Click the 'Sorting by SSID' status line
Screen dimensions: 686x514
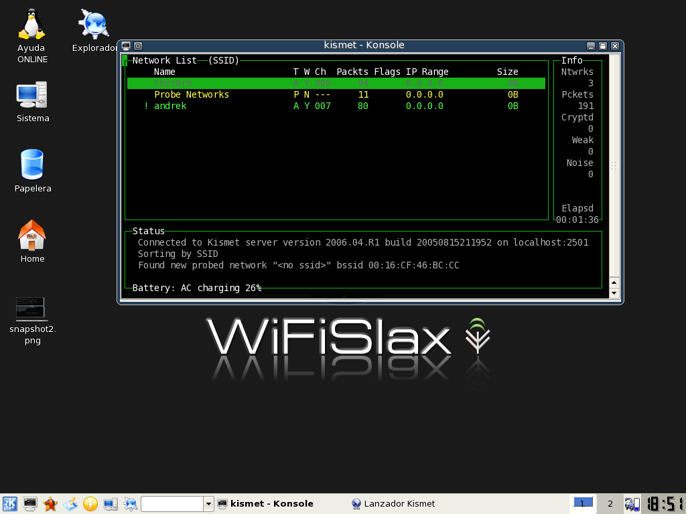point(178,254)
